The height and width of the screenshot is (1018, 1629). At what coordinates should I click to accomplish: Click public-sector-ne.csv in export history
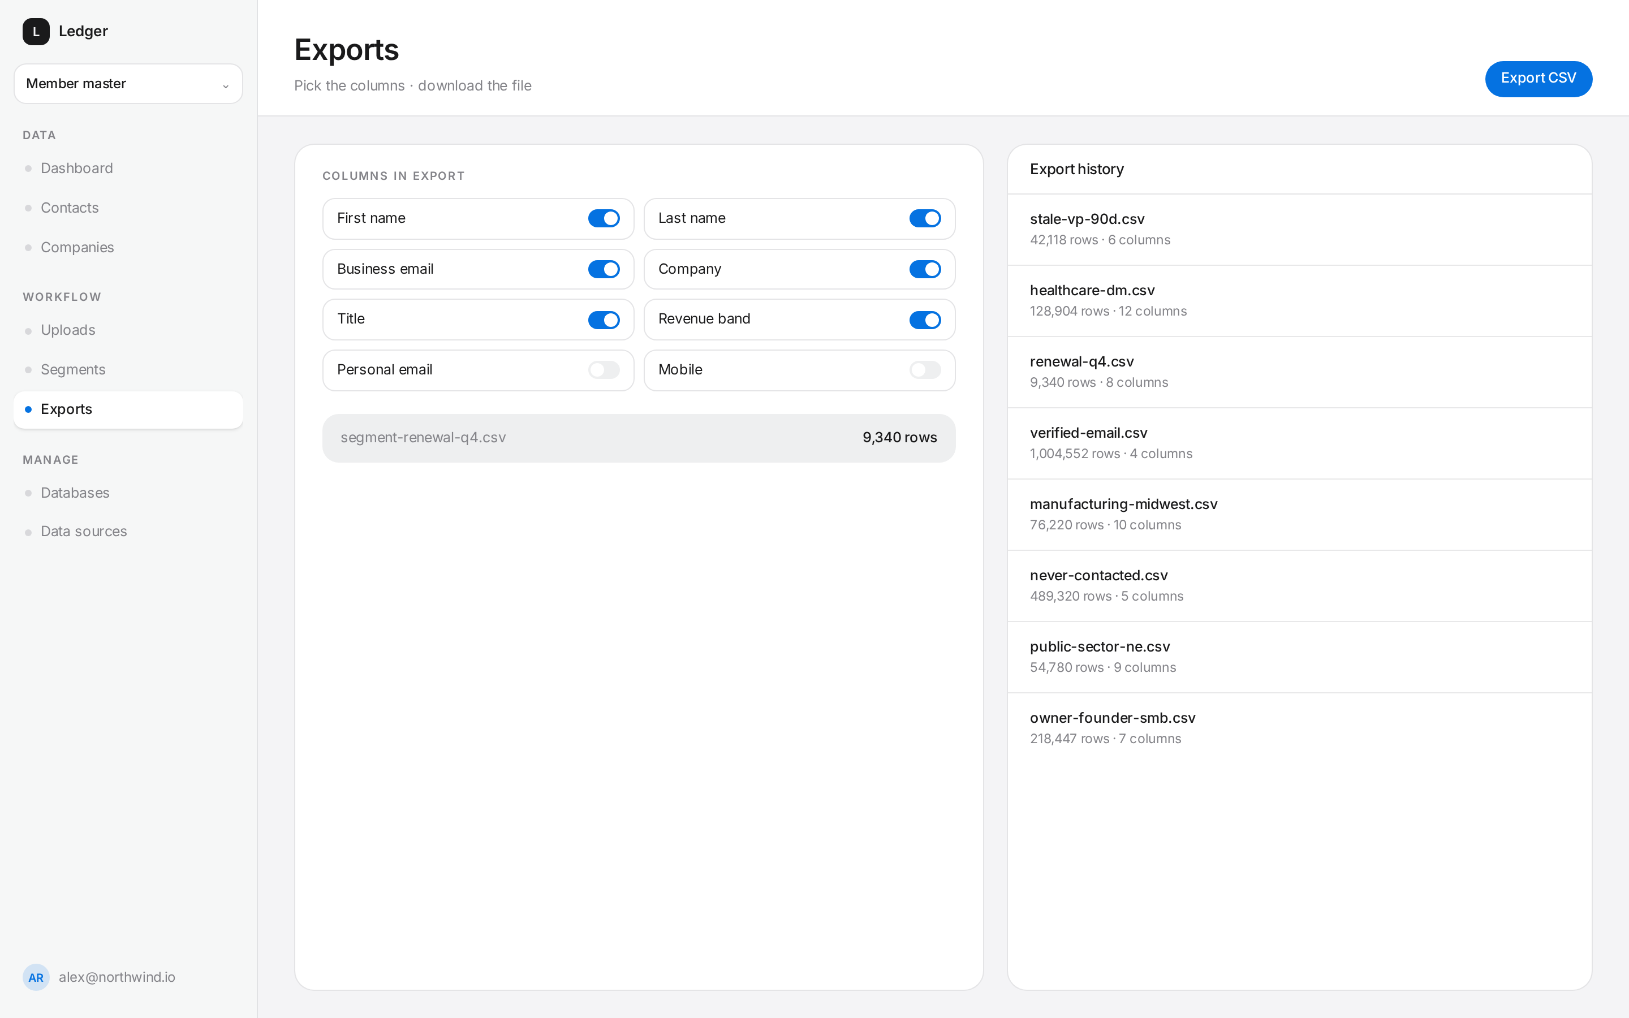[1299, 657]
